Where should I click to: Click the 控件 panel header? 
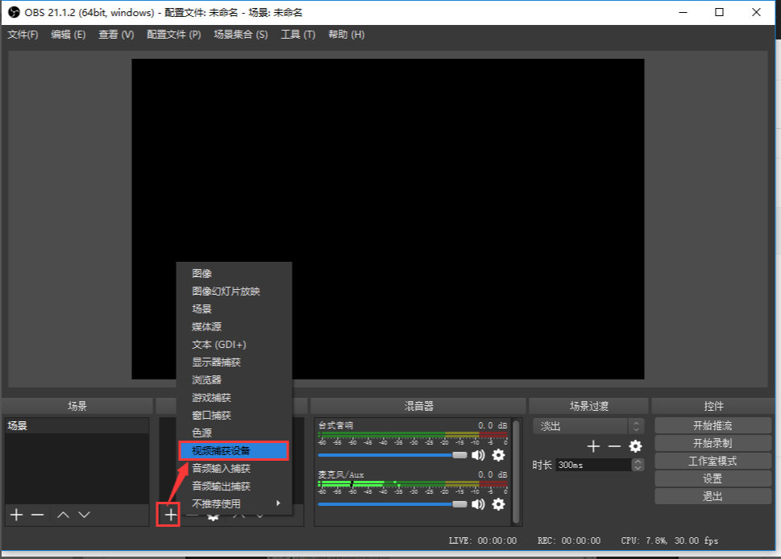point(713,406)
